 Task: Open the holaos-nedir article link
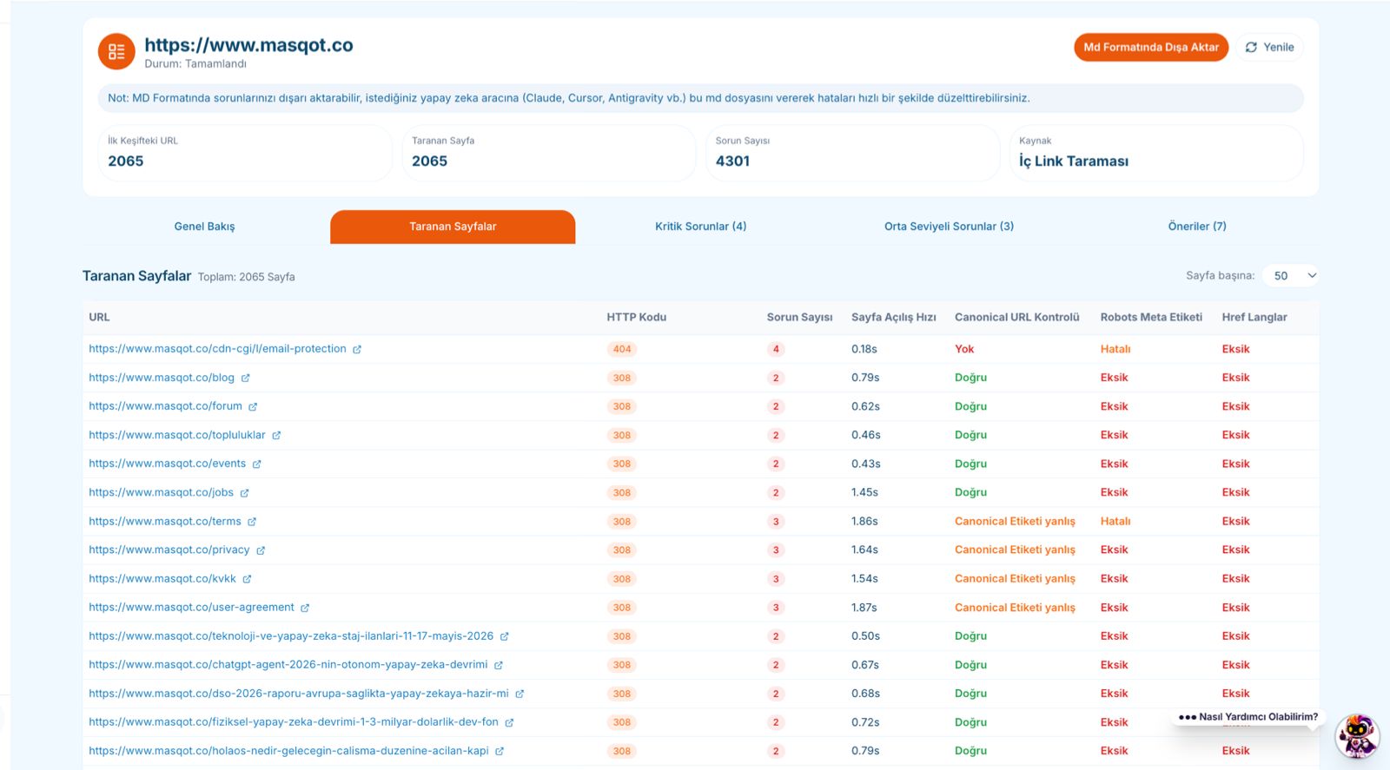pyautogui.click(x=288, y=751)
